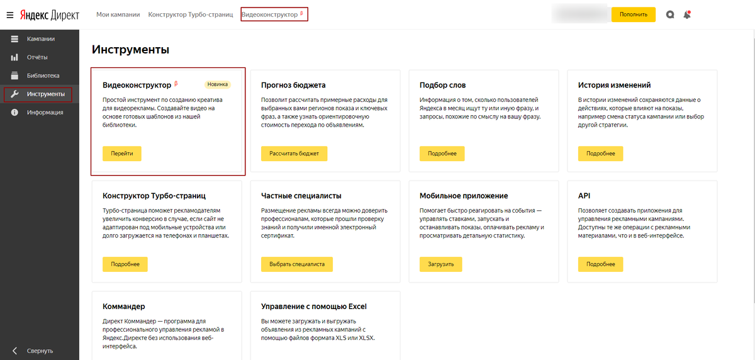Click the Видеоконструктор card title
This screenshot has height=360, width=755.
(x=137, y=85)
